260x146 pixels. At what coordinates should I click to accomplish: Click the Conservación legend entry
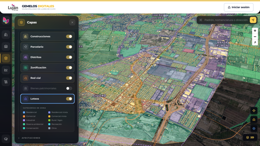point(31,128)
